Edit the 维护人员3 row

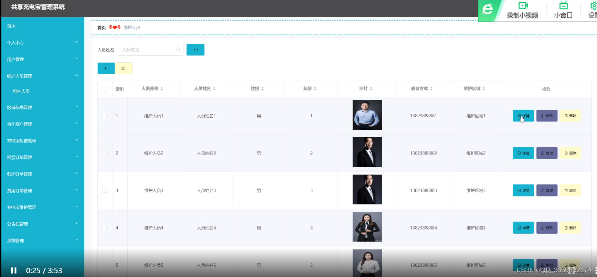[547, 190]
